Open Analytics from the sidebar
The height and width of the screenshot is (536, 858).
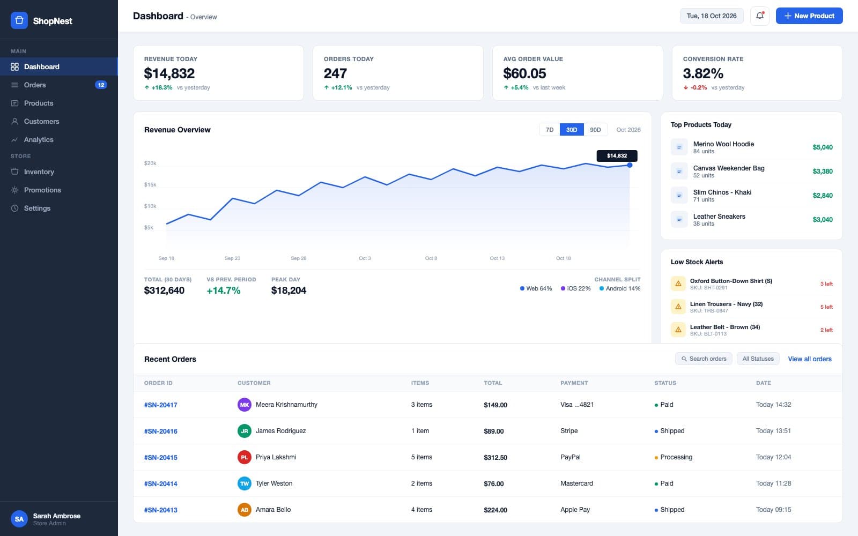pyautogui.click(x=58, y=139)
